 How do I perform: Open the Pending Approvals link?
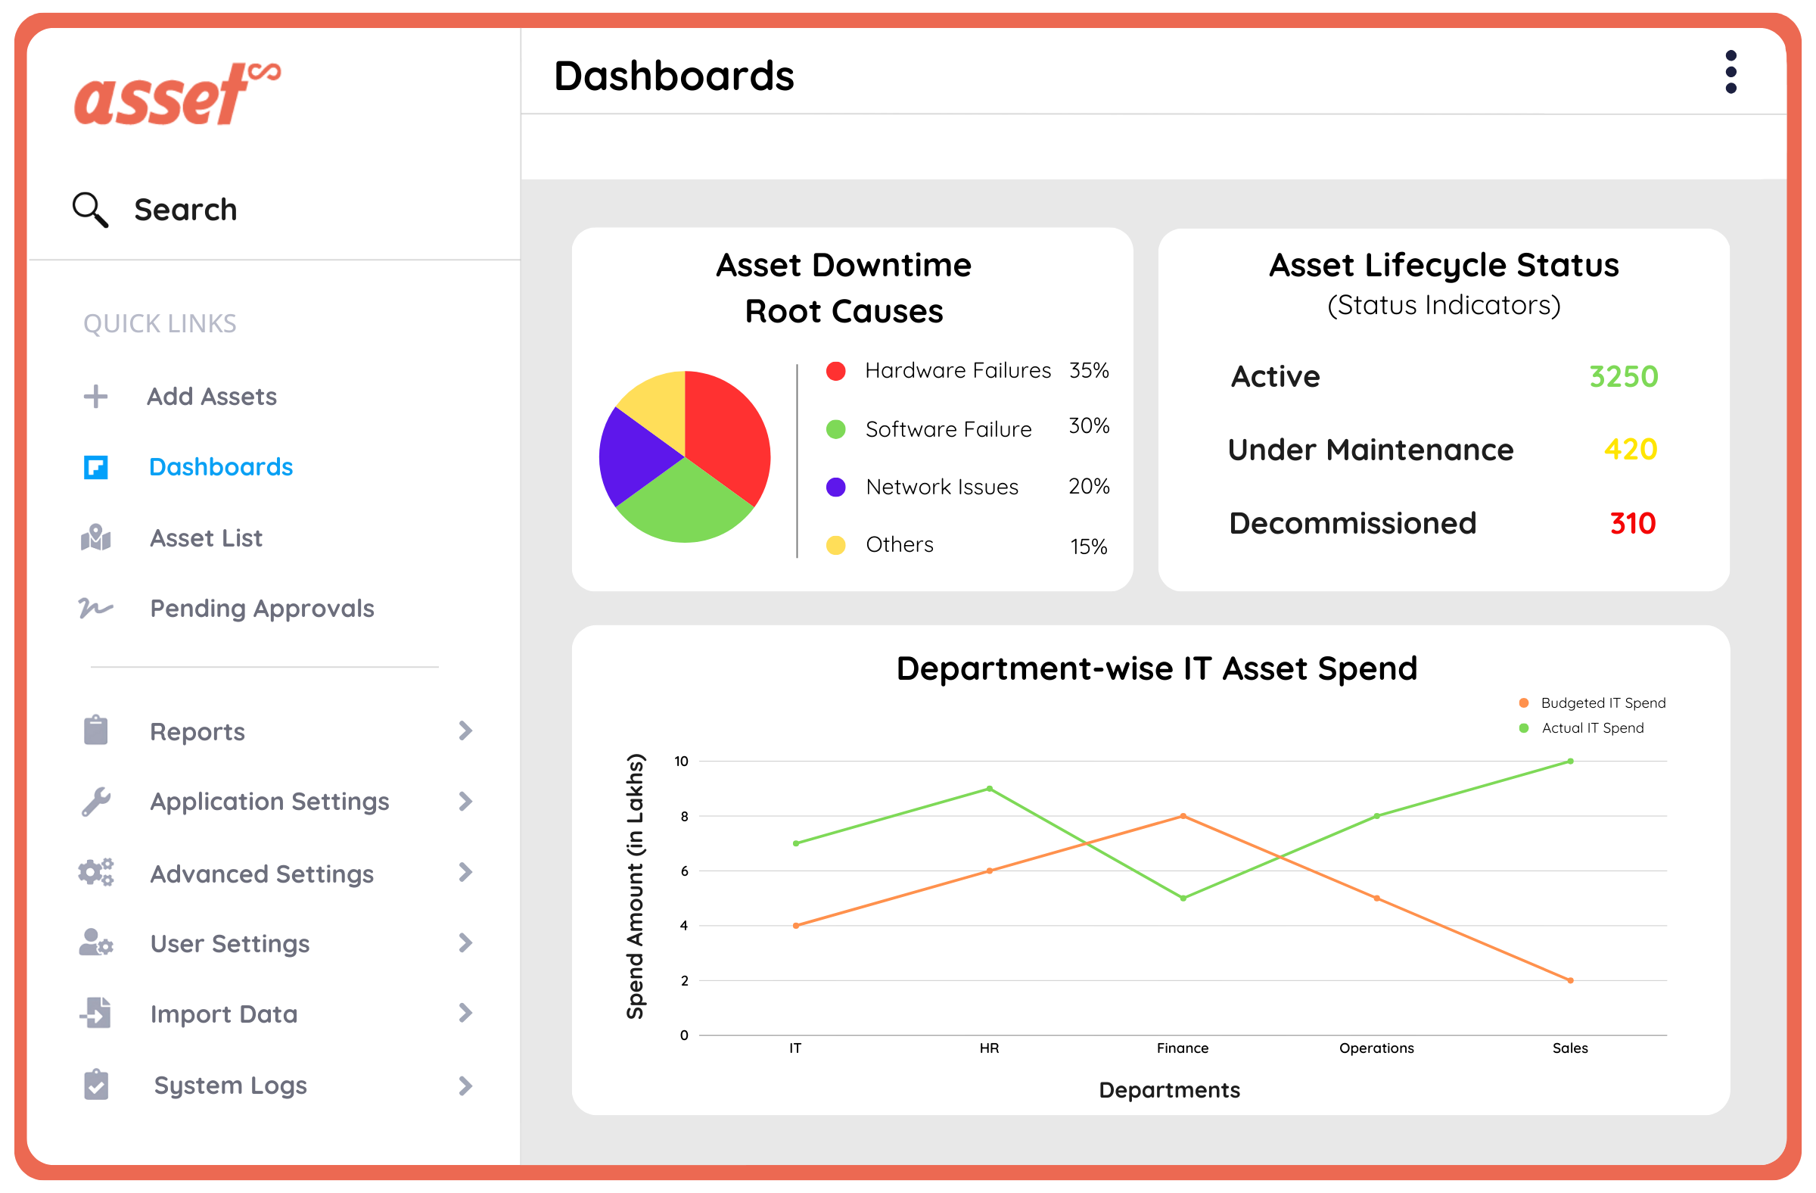262,609
